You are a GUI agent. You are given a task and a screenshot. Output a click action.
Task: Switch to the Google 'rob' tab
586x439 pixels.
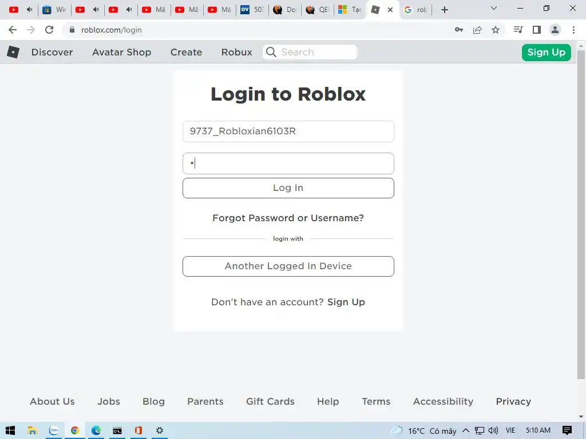click(415, 10)
